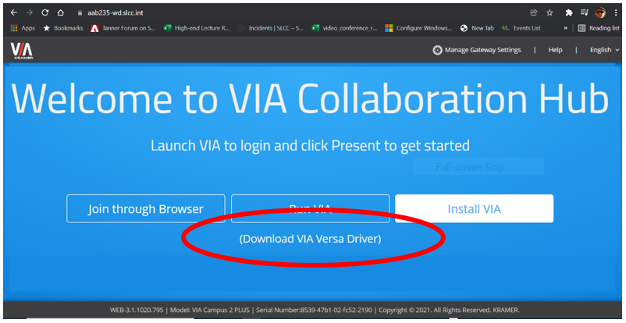Click the Manage Gateway Settings gear icon
Image resolution: width=626 pixels, height=323 pixels.
pos(438,50)
